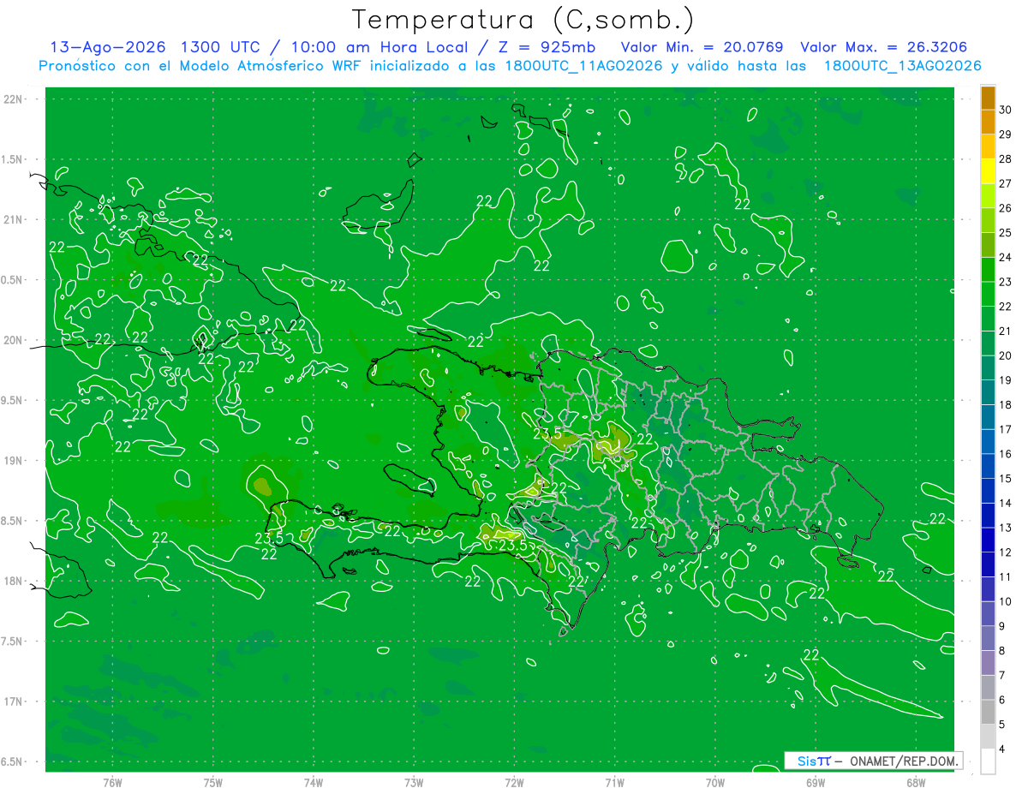The width and height of the screenshot is (1028, 794).
Task: Click the dark blue legend swatch between 12 and 13
Action: pyautogui.click(x=988, y=540)
